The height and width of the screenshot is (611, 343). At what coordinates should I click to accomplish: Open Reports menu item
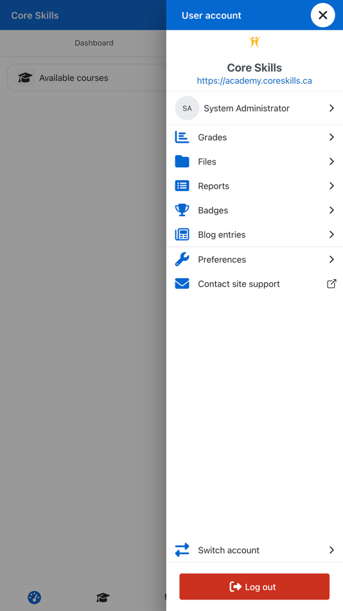pos(254,186)
